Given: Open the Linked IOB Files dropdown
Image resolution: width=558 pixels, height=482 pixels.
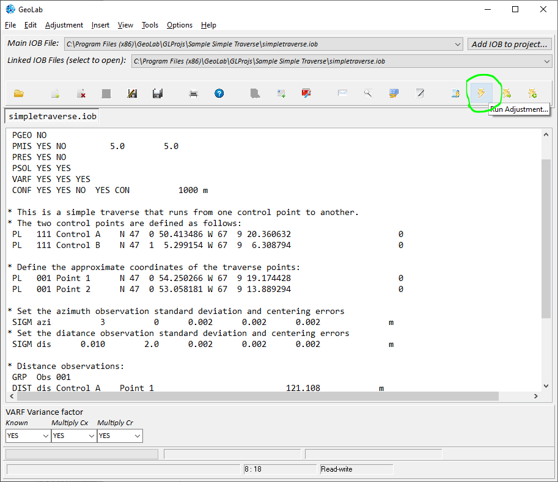Looking at the screenshot, I should [546, 61].
